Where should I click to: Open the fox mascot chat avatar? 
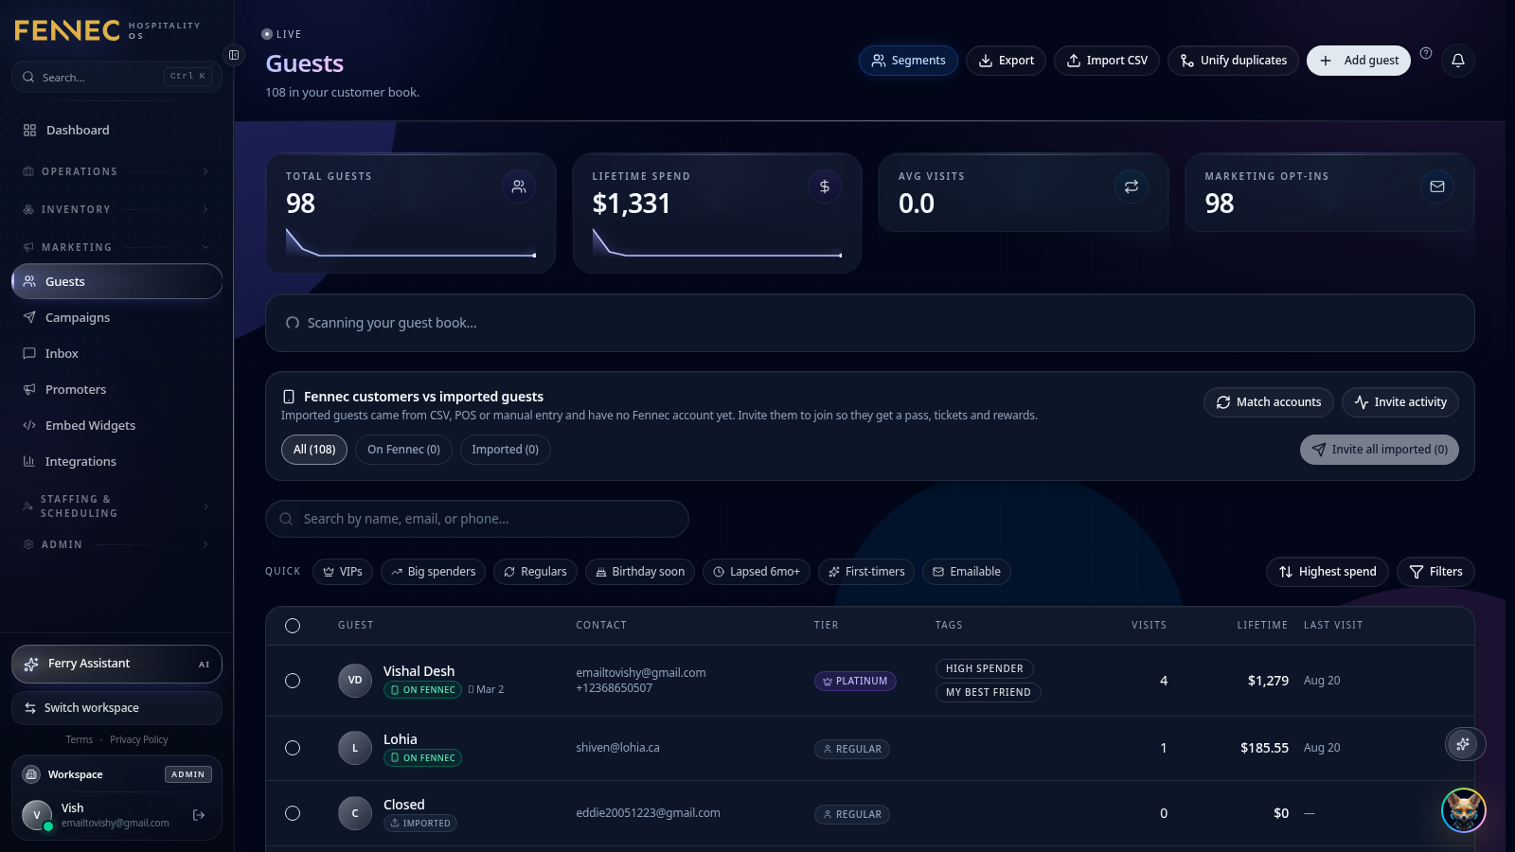(1464, 810)
